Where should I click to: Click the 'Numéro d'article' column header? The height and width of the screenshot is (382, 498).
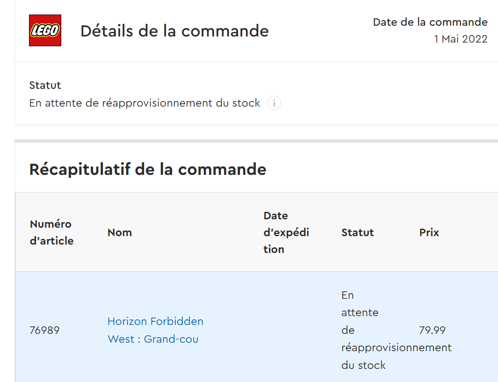(x=51, y=232)
